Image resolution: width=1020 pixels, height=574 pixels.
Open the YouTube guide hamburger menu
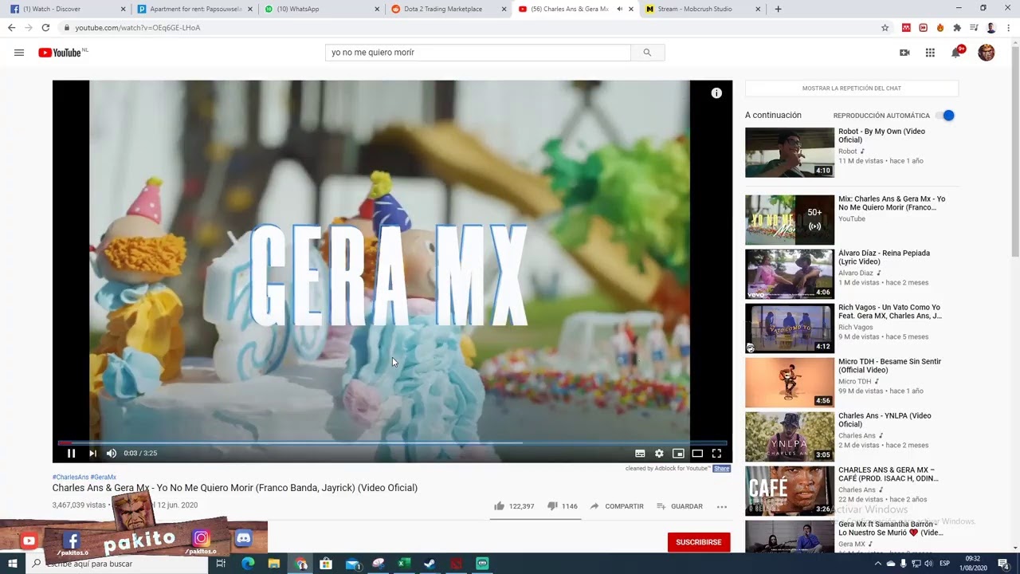point(19,53)
